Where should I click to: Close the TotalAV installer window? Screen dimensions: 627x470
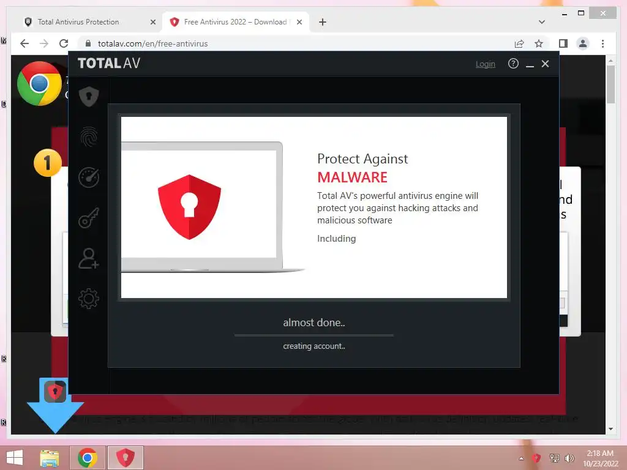(x=545, y=64)
